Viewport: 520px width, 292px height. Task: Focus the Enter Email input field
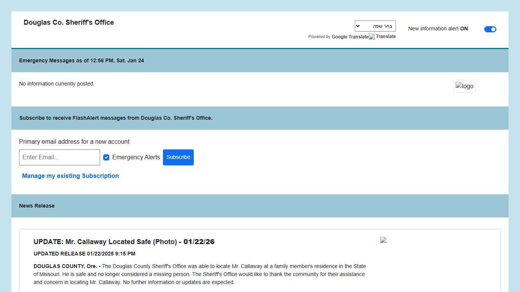[59, 157]
